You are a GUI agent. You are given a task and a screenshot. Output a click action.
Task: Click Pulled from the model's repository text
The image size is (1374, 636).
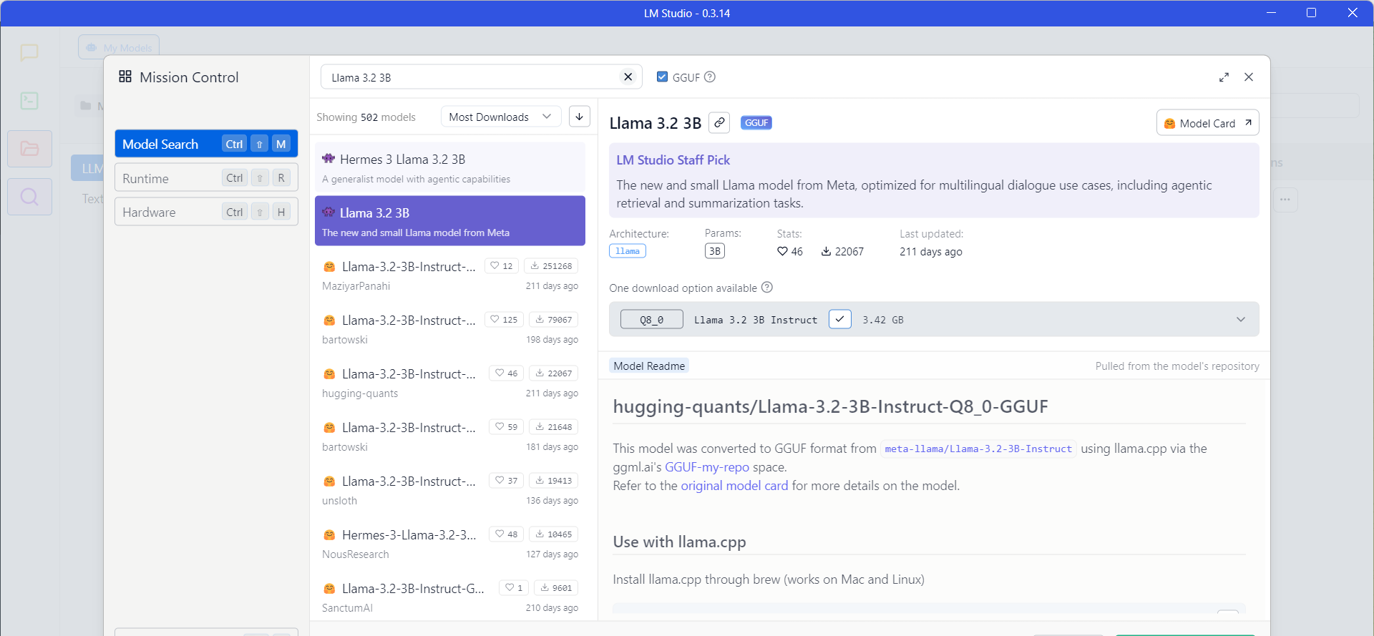point(1177,366)
